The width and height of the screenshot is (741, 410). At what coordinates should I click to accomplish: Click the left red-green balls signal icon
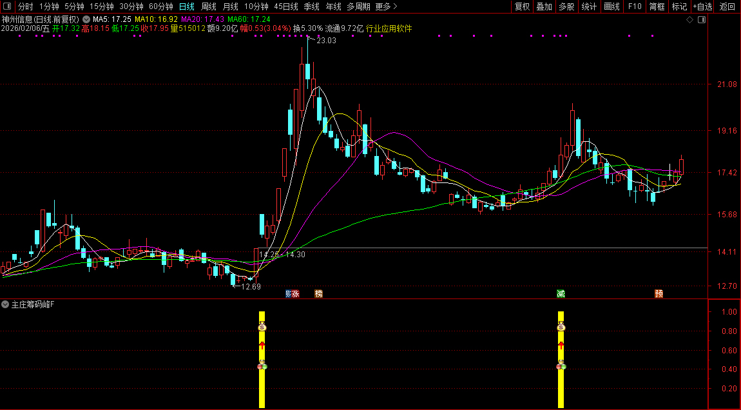[x=262, y=365]
